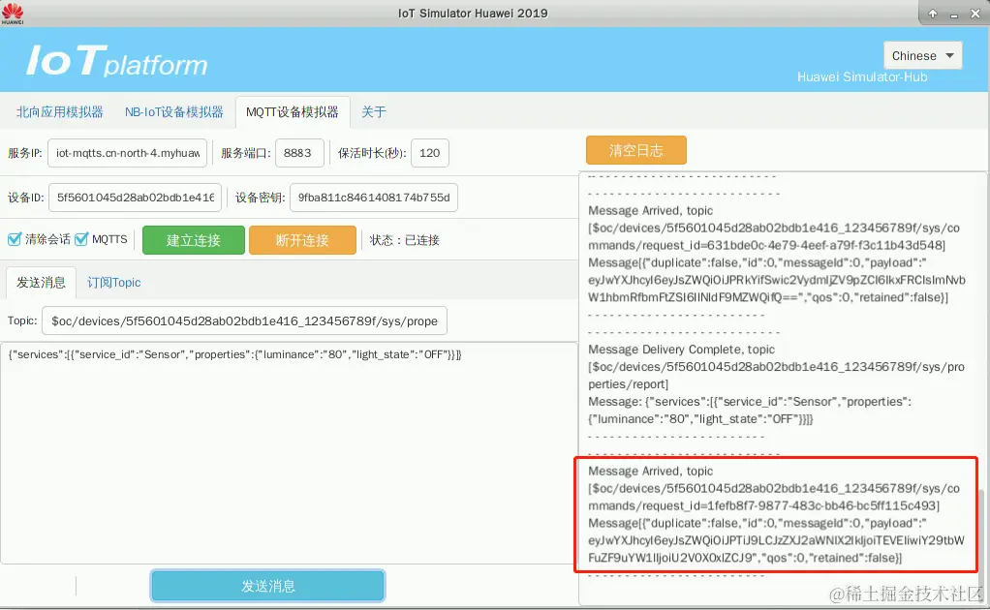Viewport: 990px width, 610px height.
Task: Toggle the 清除会话 checkbox
Action: (15, 239)
